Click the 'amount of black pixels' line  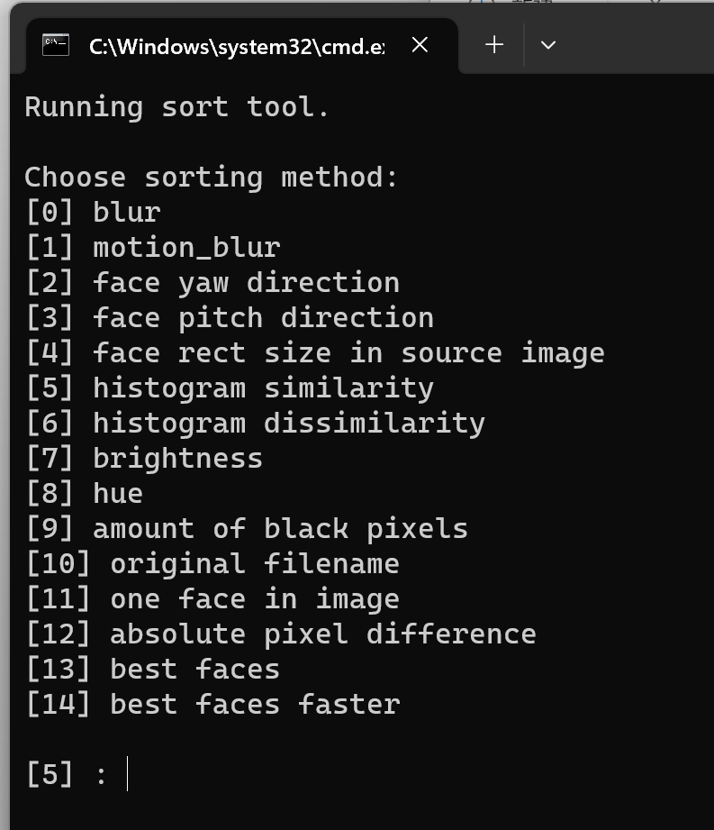point(280,529)
